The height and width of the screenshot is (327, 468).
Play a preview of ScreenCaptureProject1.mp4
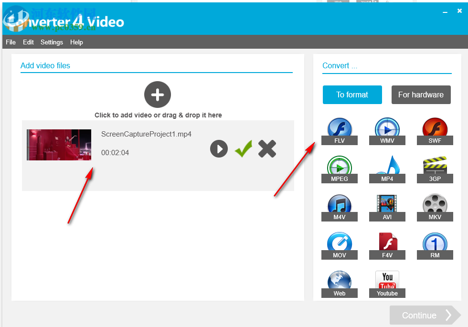(x=219, y=148)
